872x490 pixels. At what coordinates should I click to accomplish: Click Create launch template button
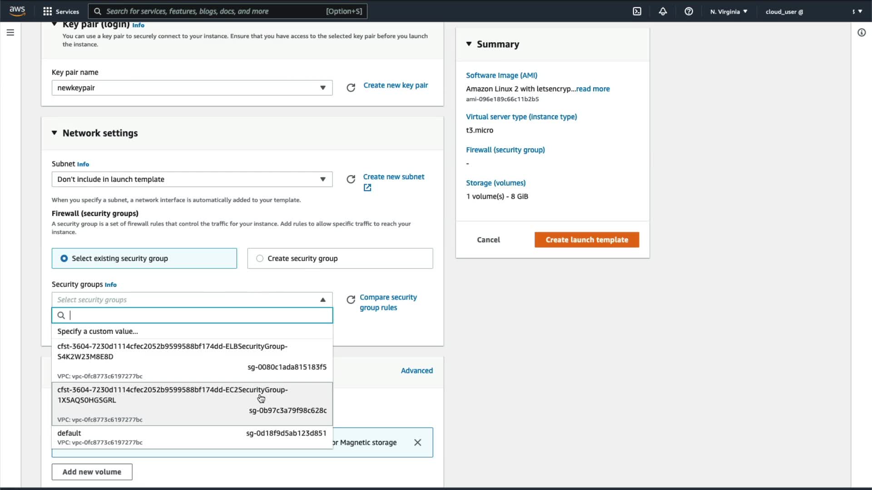(x=586, y=240)
